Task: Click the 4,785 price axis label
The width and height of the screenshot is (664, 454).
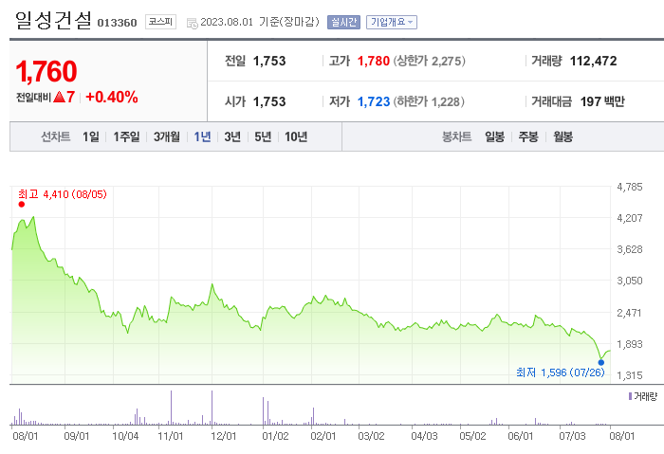Action: tap(630, 187)
